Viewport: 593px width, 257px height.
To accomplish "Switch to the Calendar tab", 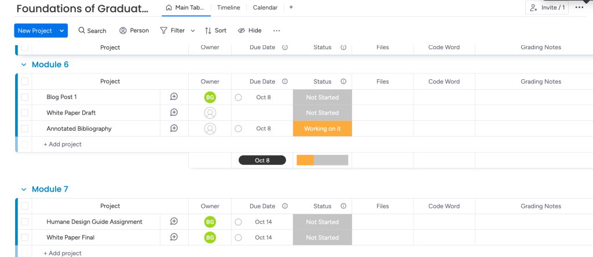I will coord(265,8).
